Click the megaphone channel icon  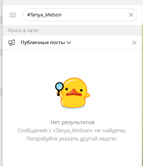(x=12, y=43)
